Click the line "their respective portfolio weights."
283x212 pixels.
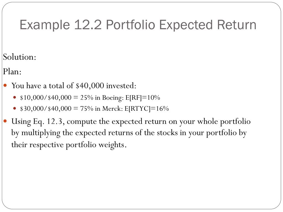[x=69, y=145]
